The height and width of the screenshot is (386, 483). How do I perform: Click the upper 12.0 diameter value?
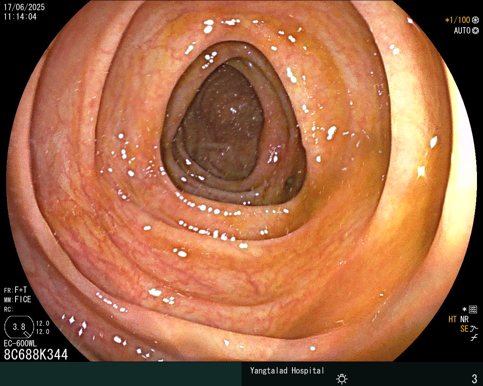click(43, 323)
